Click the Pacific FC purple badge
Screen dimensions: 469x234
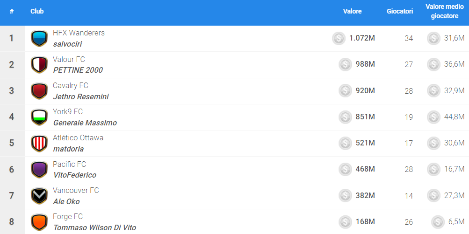coord(39,169)
